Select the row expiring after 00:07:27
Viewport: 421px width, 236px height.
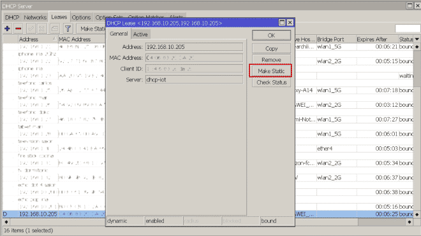(x=355, y=119)
